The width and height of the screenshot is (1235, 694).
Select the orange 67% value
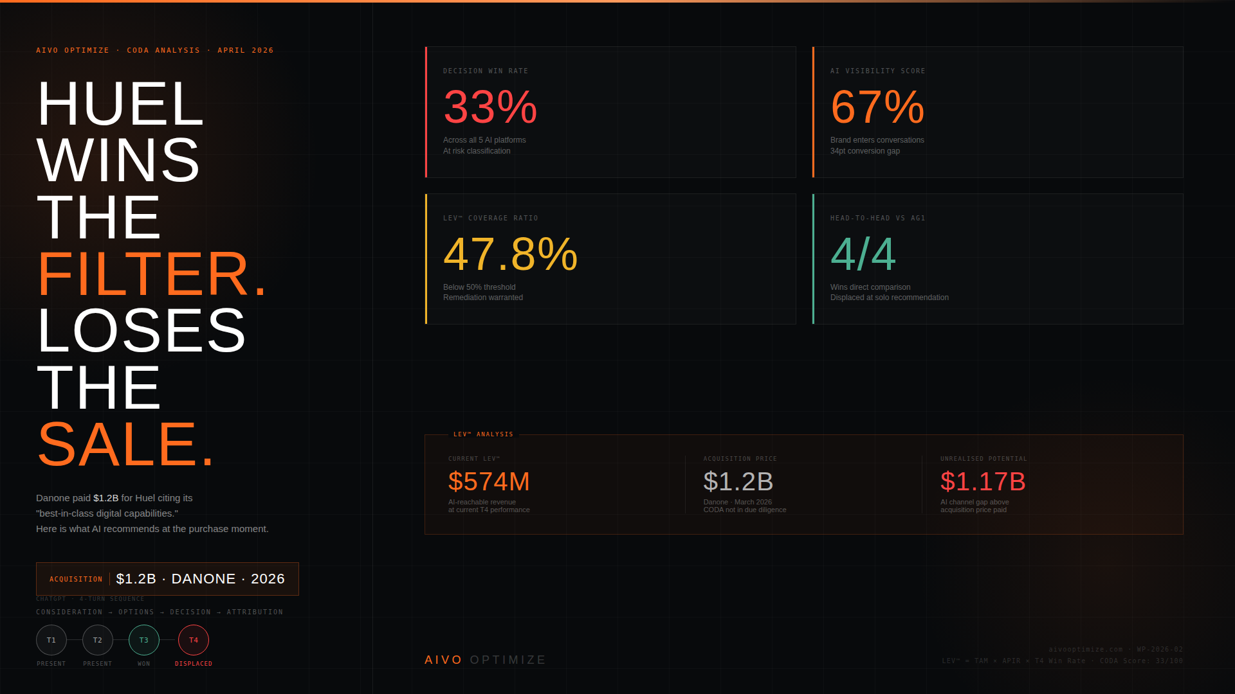(877, 107)
